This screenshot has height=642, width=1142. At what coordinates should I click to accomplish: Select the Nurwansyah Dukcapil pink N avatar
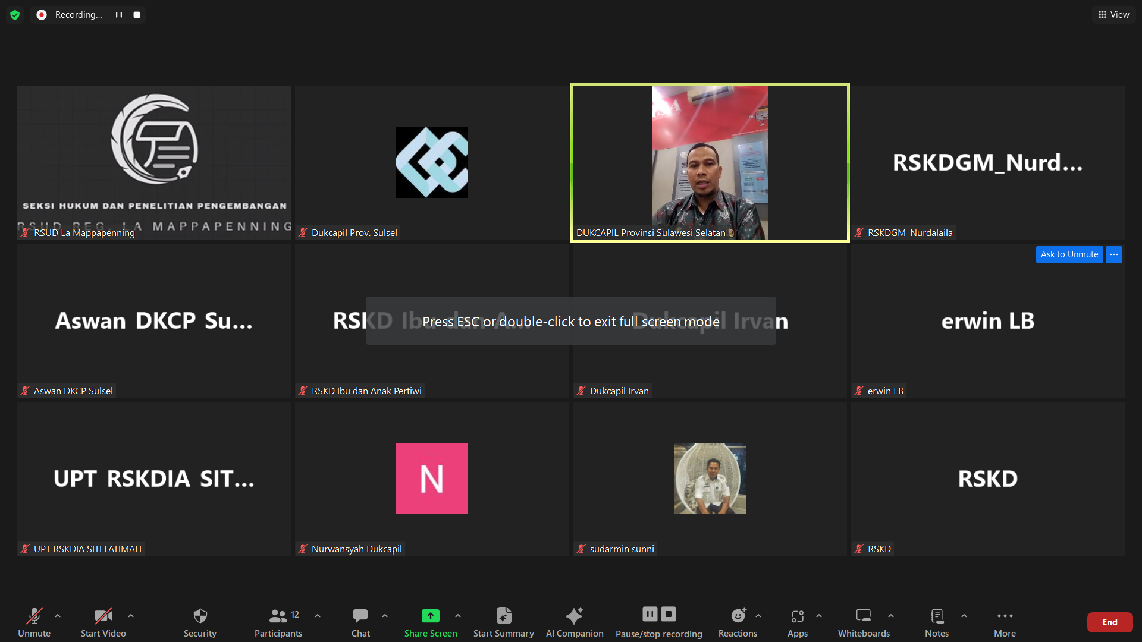tap(432, 479)
